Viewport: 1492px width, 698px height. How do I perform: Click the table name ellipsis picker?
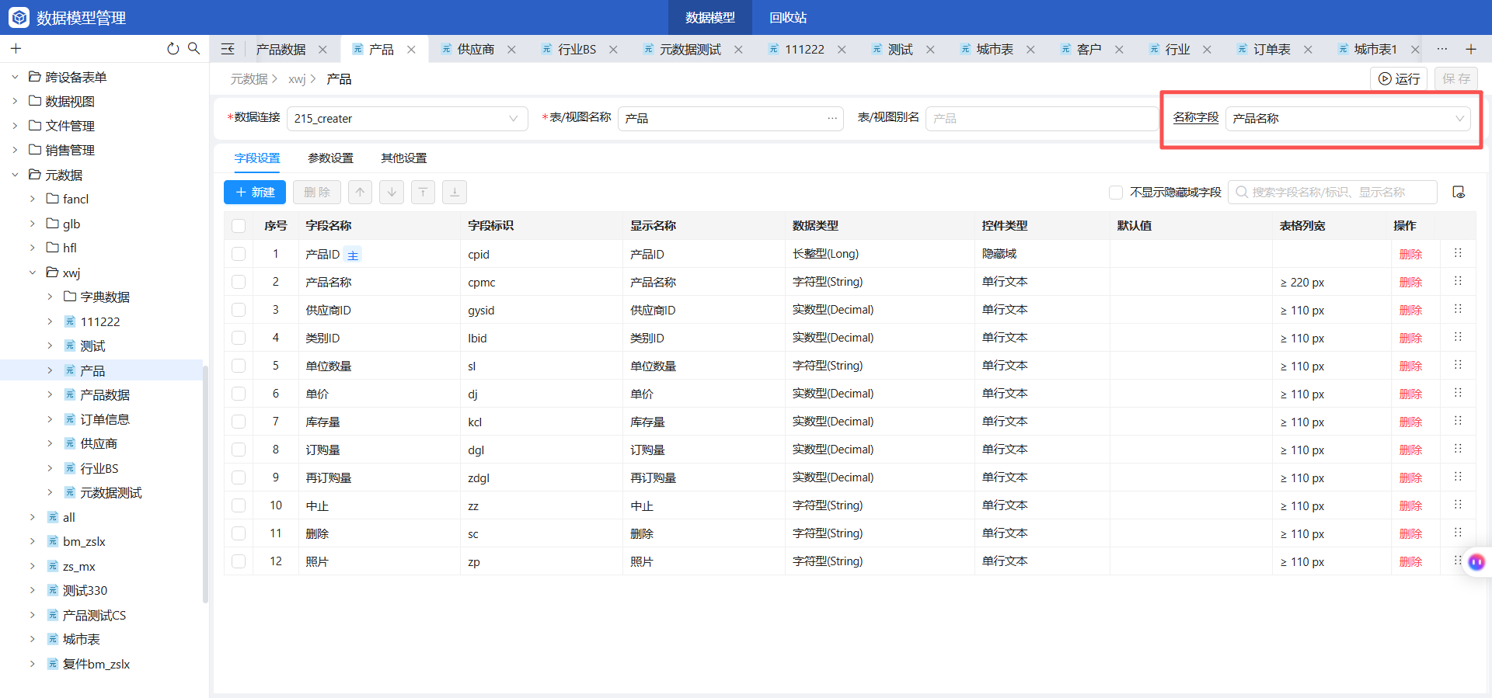point(832,119)
